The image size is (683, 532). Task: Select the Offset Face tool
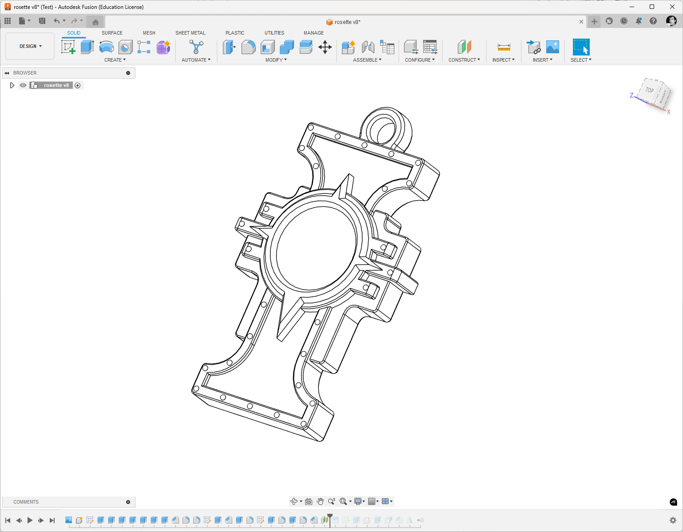(306, 47)
